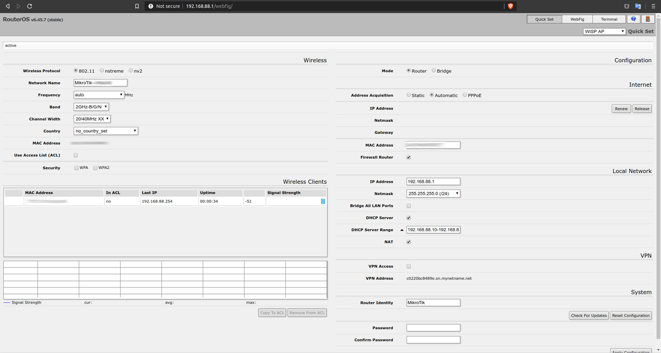Screen dimensions: 661x353
Task: Select PPPoE address acquisition
Action: click(465, 95)
